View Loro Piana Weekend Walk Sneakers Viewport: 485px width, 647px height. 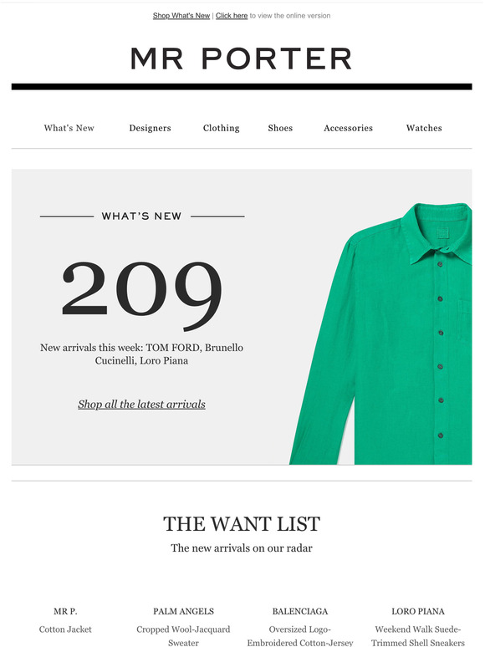click(418, 626)
